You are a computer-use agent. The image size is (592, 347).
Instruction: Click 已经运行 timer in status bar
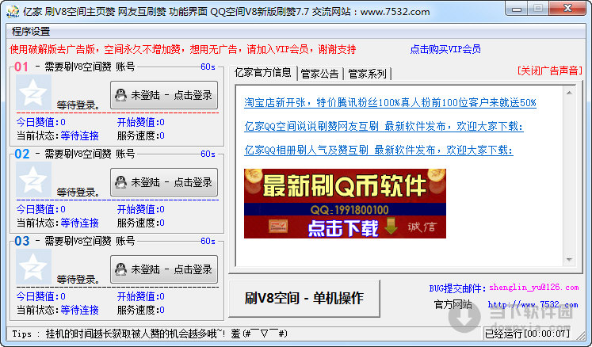[x=528, y=334]
